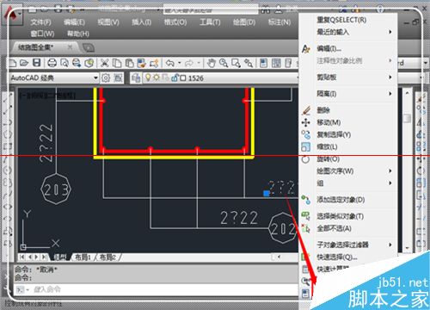This screenshot has height=310, width=430.
Task: Click layer 1526 color square
Action: point(183,78)
